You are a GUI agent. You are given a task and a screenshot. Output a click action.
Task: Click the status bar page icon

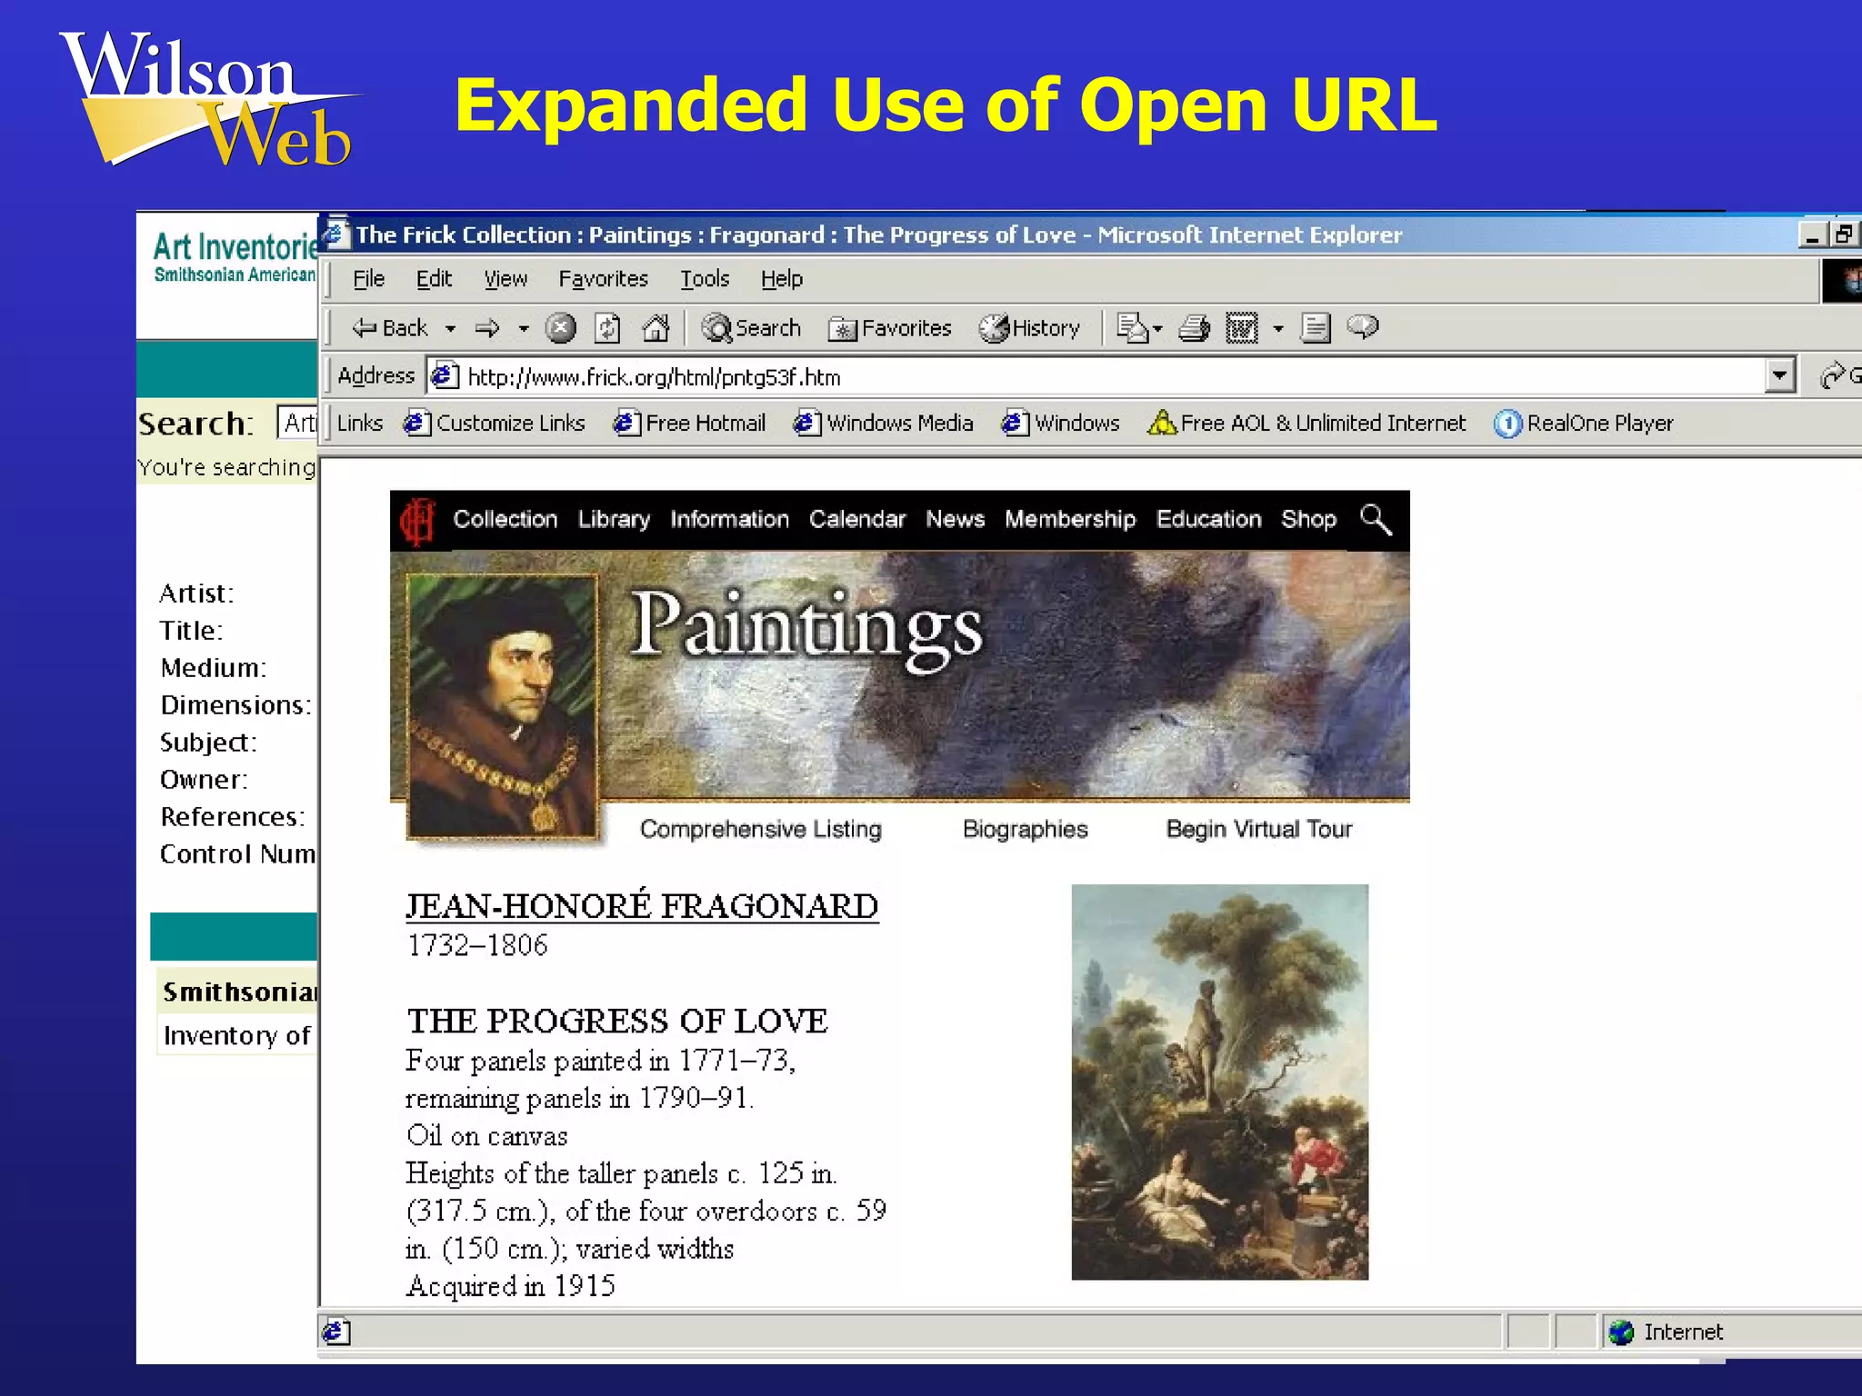[336, 1332]
